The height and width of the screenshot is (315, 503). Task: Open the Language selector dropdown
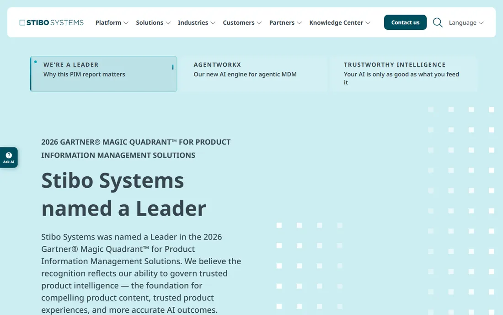coord(466,22)
